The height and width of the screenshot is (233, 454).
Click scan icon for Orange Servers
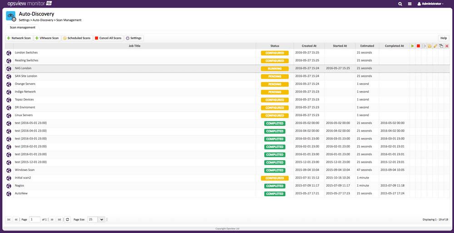9,84
